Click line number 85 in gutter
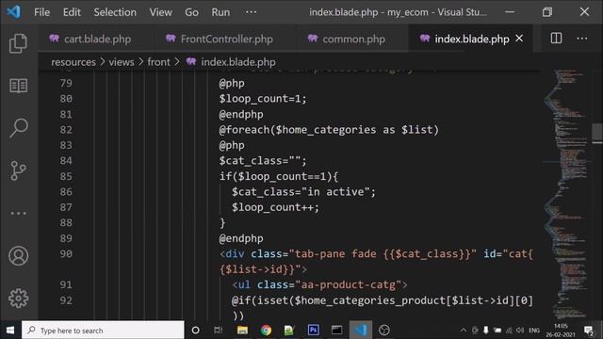The height and width of the screenshot is (339, 603). (x=66, y=176)
